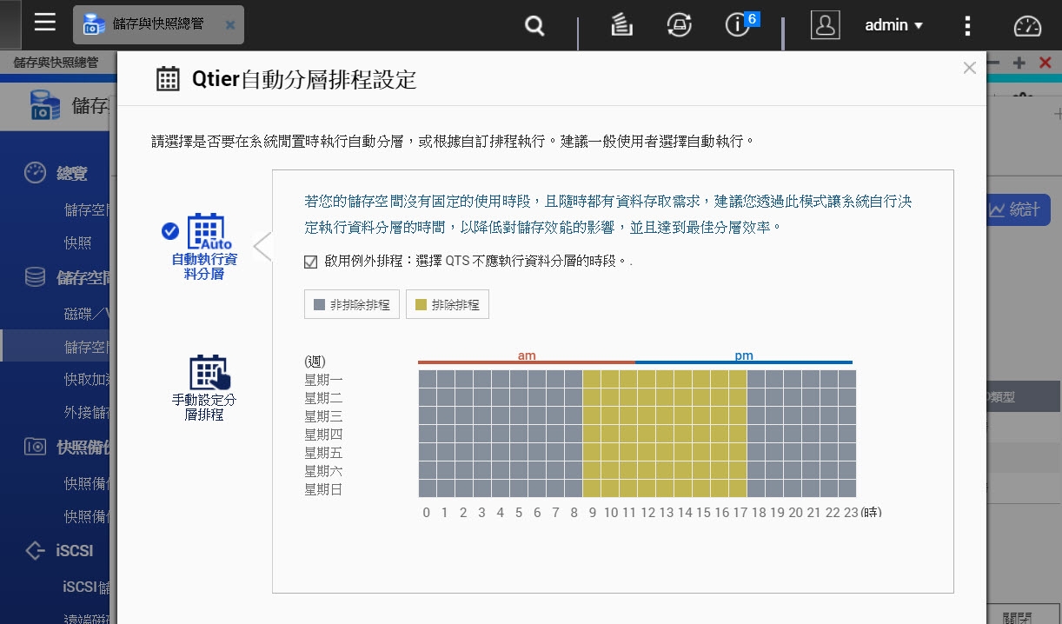This screenshot has height=624, width=1062.
Task: Close the 儲存與快照總管 taskbar tab
Action: pos(230,25)
